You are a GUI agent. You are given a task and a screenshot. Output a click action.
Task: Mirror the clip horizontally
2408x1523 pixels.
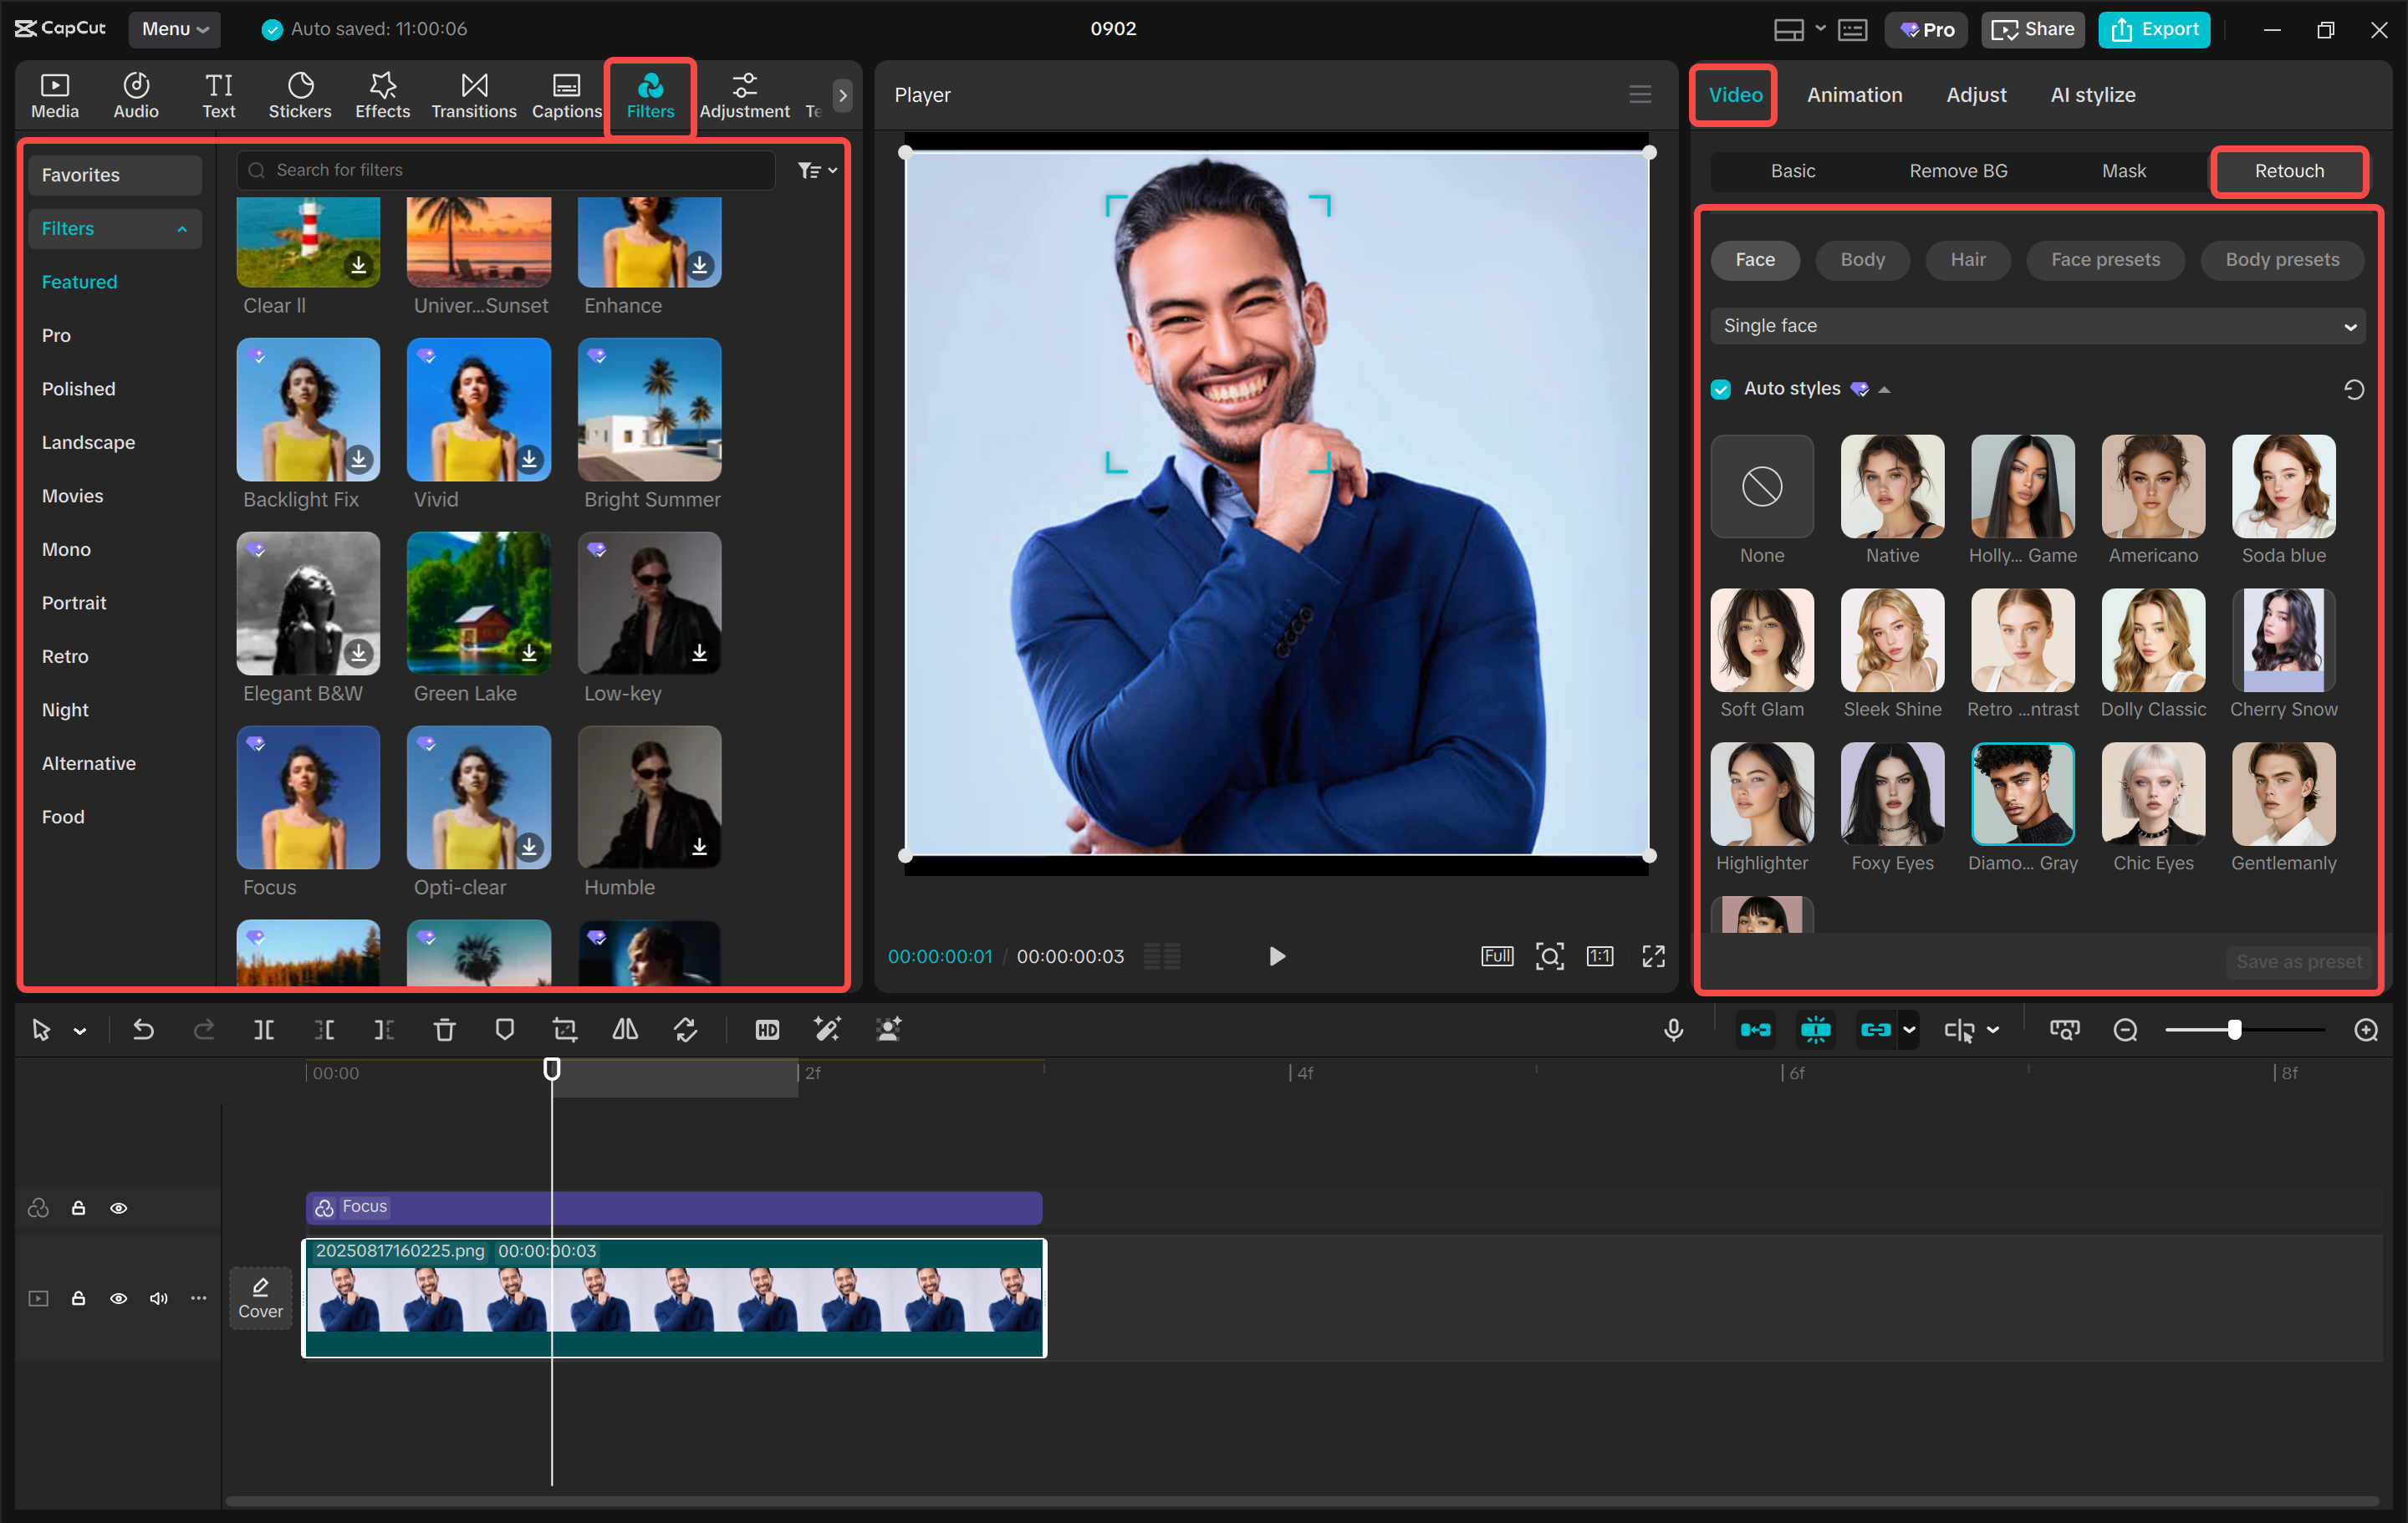point(624,1029)
